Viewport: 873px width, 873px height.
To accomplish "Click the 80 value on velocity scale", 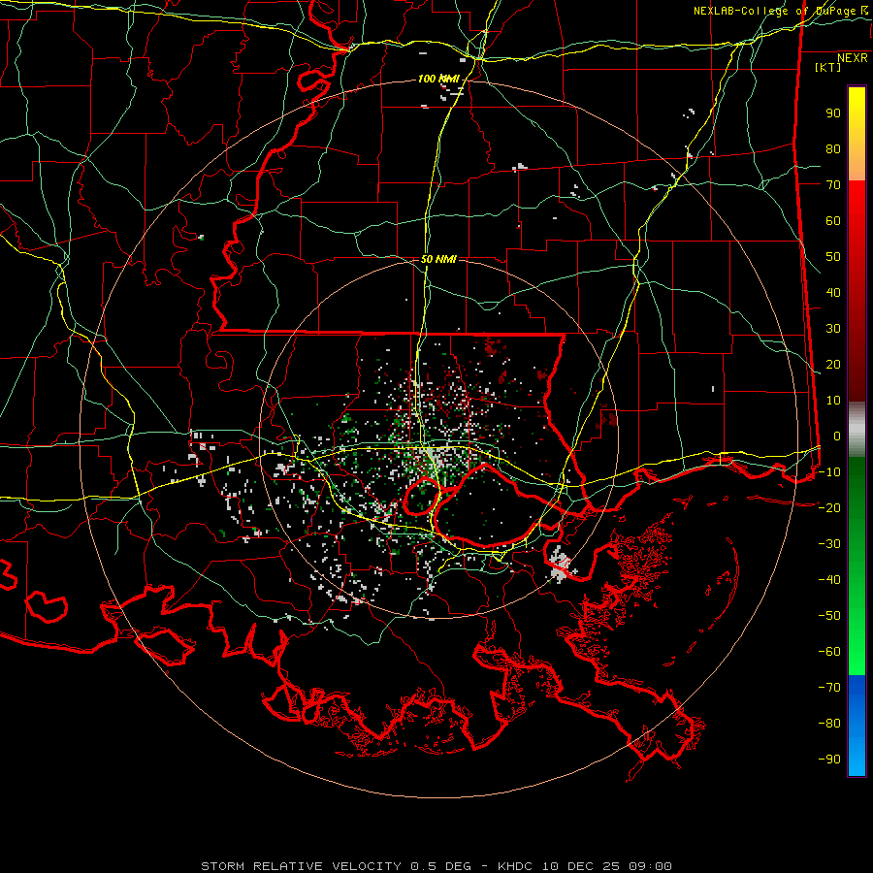I will coord(833,149).
